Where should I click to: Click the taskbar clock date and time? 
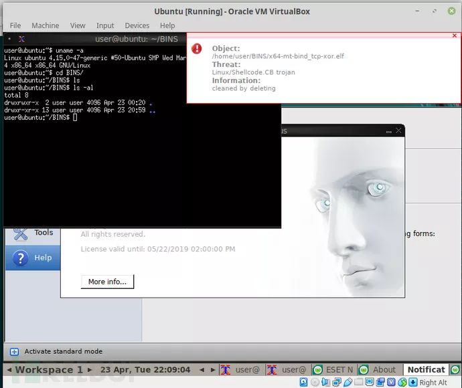pos(145,370)
